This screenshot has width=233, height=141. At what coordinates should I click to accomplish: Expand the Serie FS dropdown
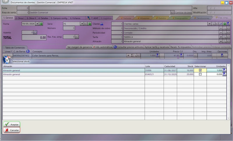(x=82, y=24)
